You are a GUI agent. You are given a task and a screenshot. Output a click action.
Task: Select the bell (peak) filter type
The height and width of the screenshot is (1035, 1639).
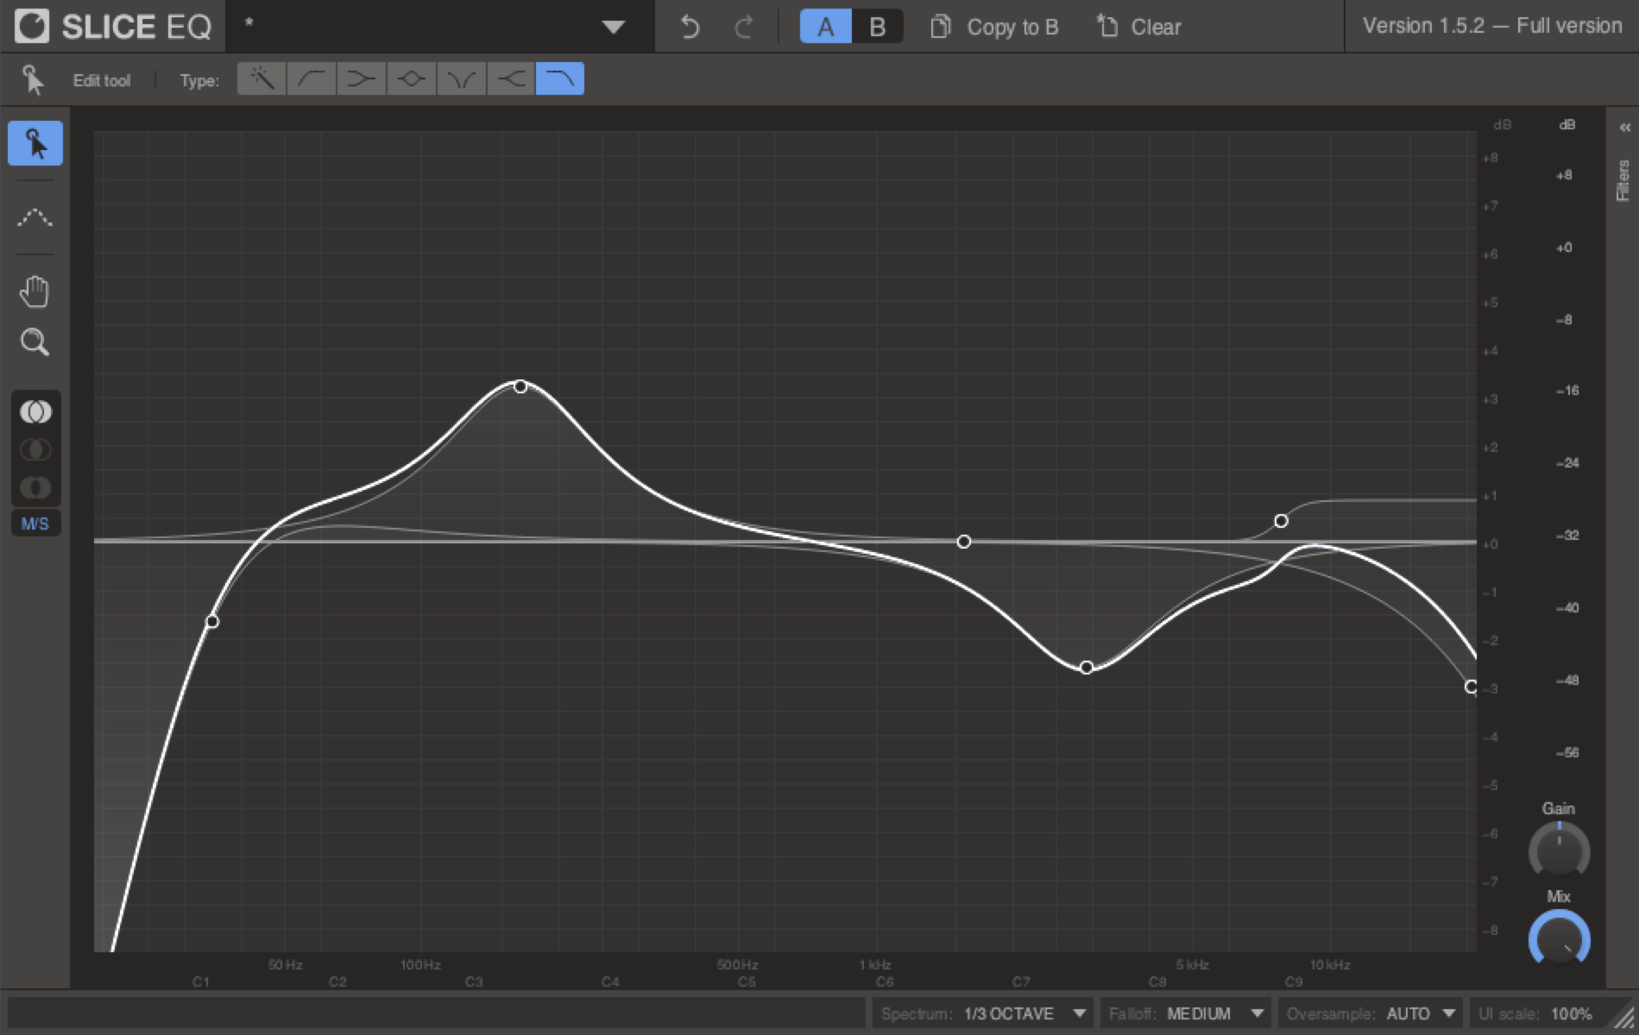coord(411,79)
